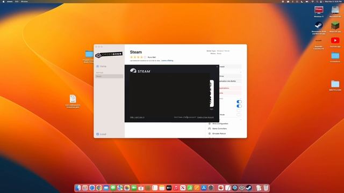Open Apple TV from the Dock

pyautogui.click(x=169, y=188)
